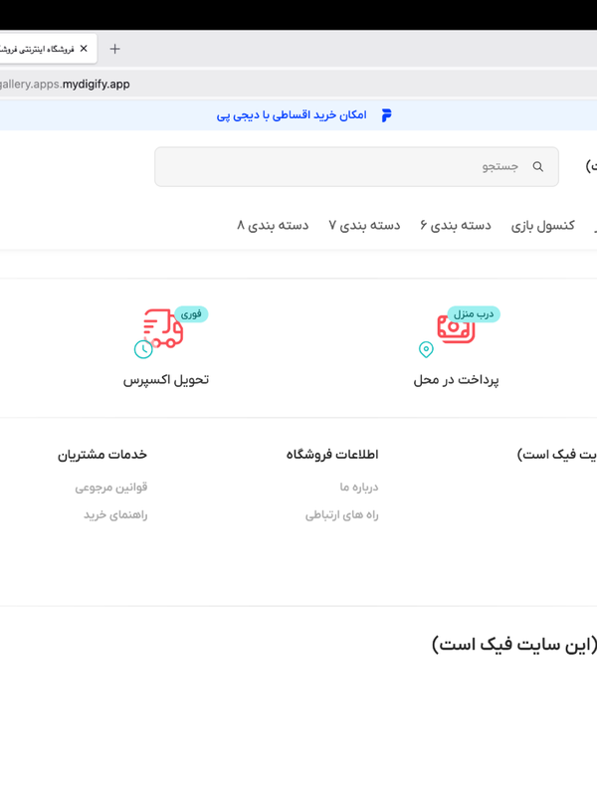Open the راه های ارتباطی link
This screenshot has width=597, height=797.
coord(341,515)
